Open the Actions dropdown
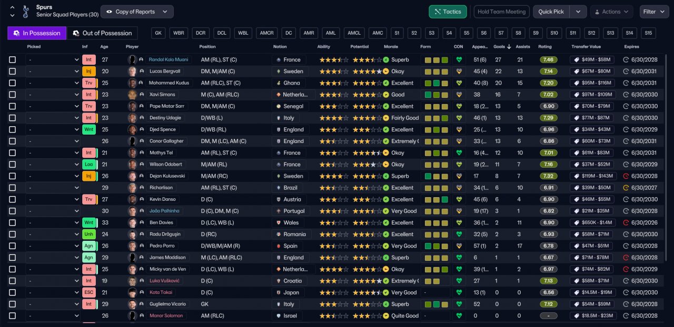The width and height of the screenshot is (674, 327). (611, 12)
